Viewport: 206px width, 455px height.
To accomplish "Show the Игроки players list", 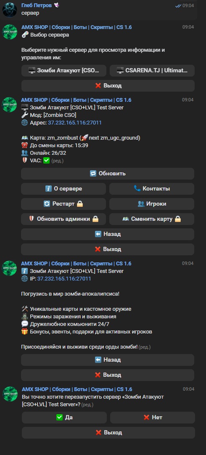I will (x=152, y=204).
